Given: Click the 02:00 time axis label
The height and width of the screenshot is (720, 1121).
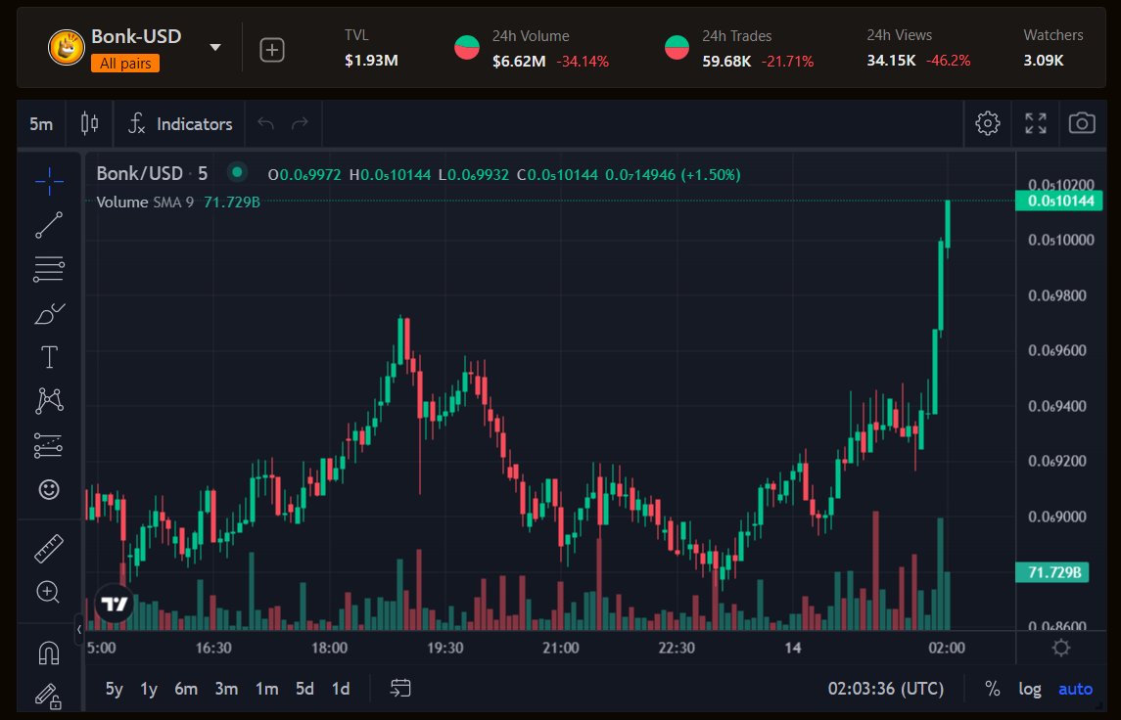Looking at the screenshot, I should click(x=947, y=648).
